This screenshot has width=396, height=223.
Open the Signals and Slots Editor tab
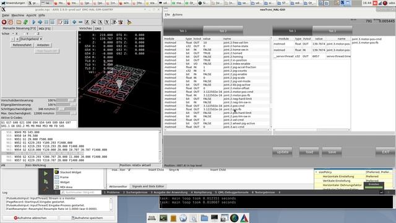click(148, 186)
